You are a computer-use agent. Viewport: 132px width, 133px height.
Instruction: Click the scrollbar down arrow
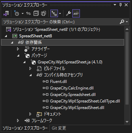(127, 122)
